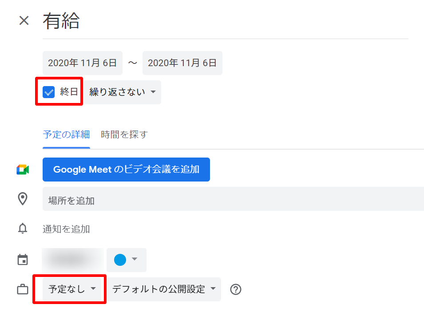The height and width of the screenshot is (312, 424).
Task: Open the blue event color swatch picker
Action: [x=126, y=260]
